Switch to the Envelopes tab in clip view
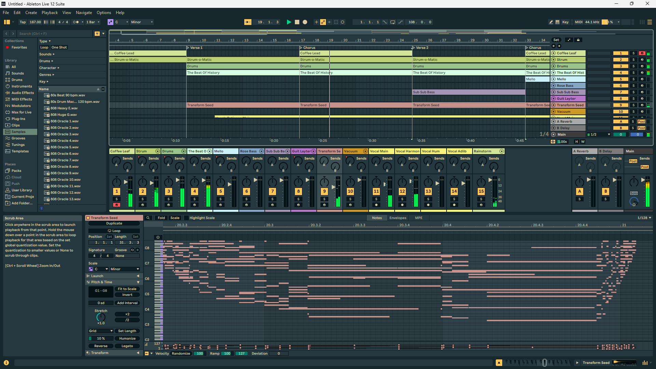This screenshot has width=656, height=369. pos(398,218)
